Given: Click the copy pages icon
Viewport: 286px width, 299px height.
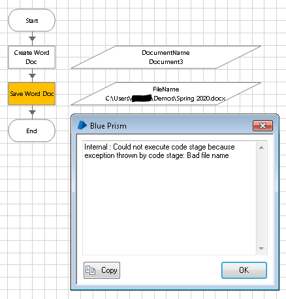Looking at the screenshot, I should click(90, 270).
